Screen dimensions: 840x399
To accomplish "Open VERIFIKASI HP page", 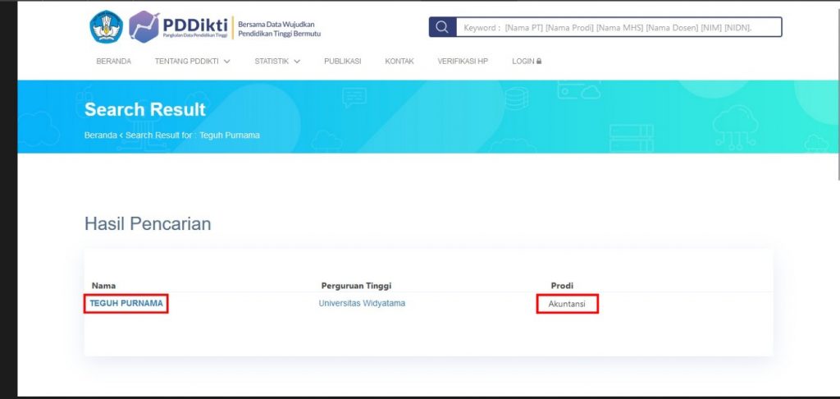I will pyautogui.click(x=463, y=61).
